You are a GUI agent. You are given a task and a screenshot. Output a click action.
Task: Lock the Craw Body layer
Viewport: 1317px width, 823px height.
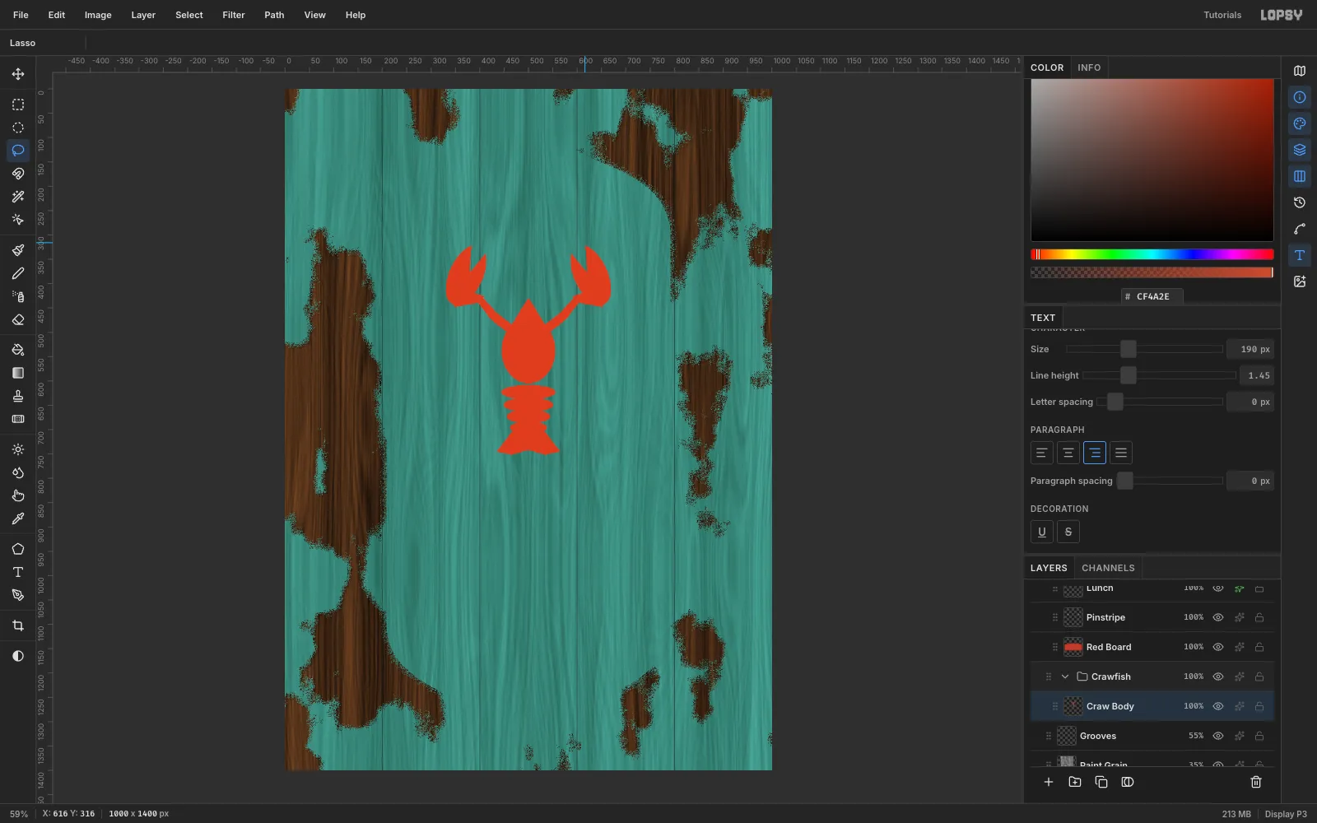pos(1259,706)
